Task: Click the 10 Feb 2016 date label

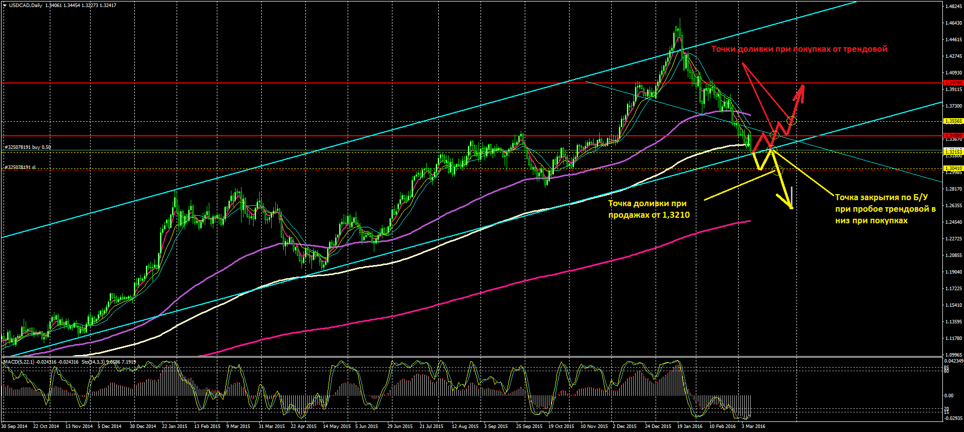Action: 722,426
